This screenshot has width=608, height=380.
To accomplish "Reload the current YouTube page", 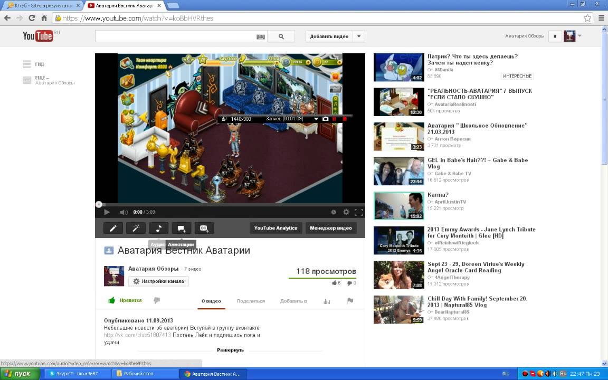I will [x=32, y=18].
